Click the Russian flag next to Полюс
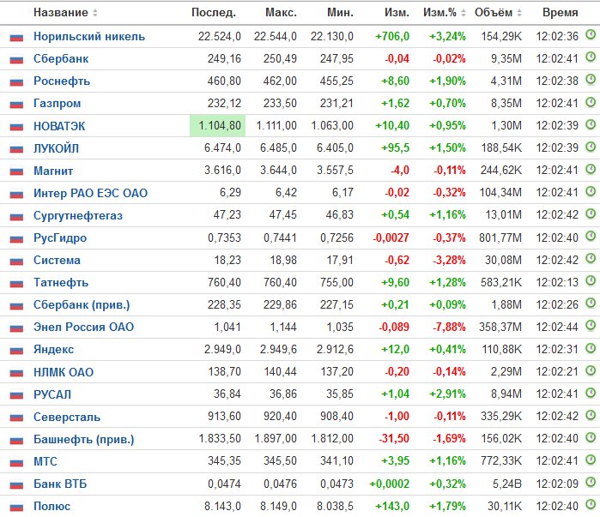600x517 pixels. click(16, 507)
